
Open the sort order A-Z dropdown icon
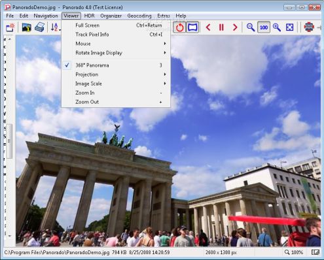coord(56,27)
